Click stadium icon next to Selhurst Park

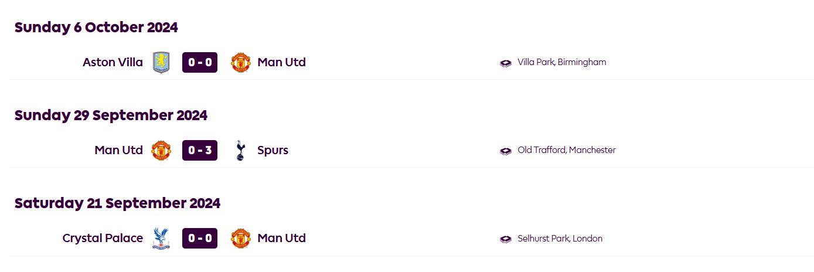506,239
